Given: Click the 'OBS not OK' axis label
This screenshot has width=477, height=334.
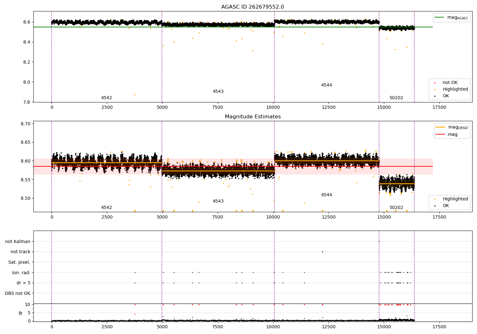Looking at the screenshot, I should [18, 293].
